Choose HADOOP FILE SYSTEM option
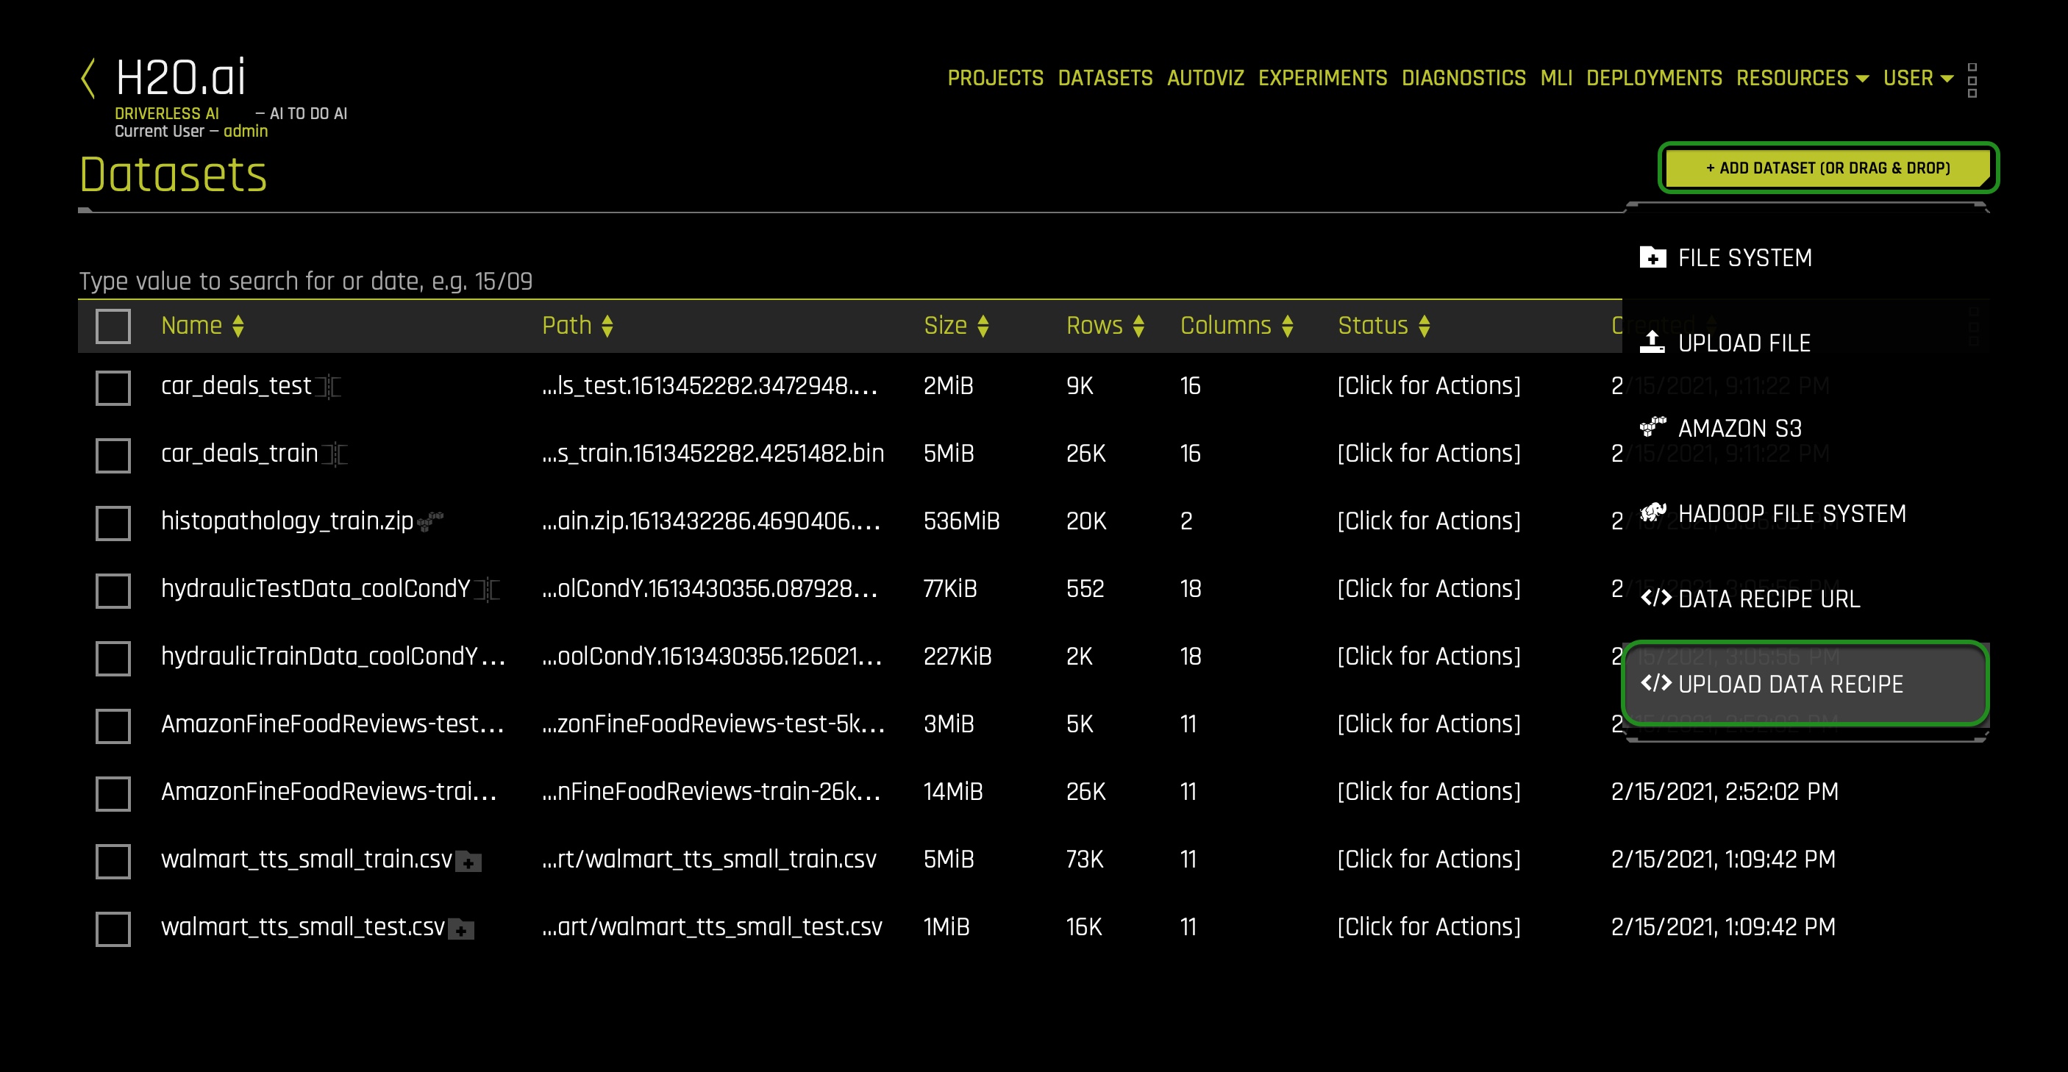 1805,513
